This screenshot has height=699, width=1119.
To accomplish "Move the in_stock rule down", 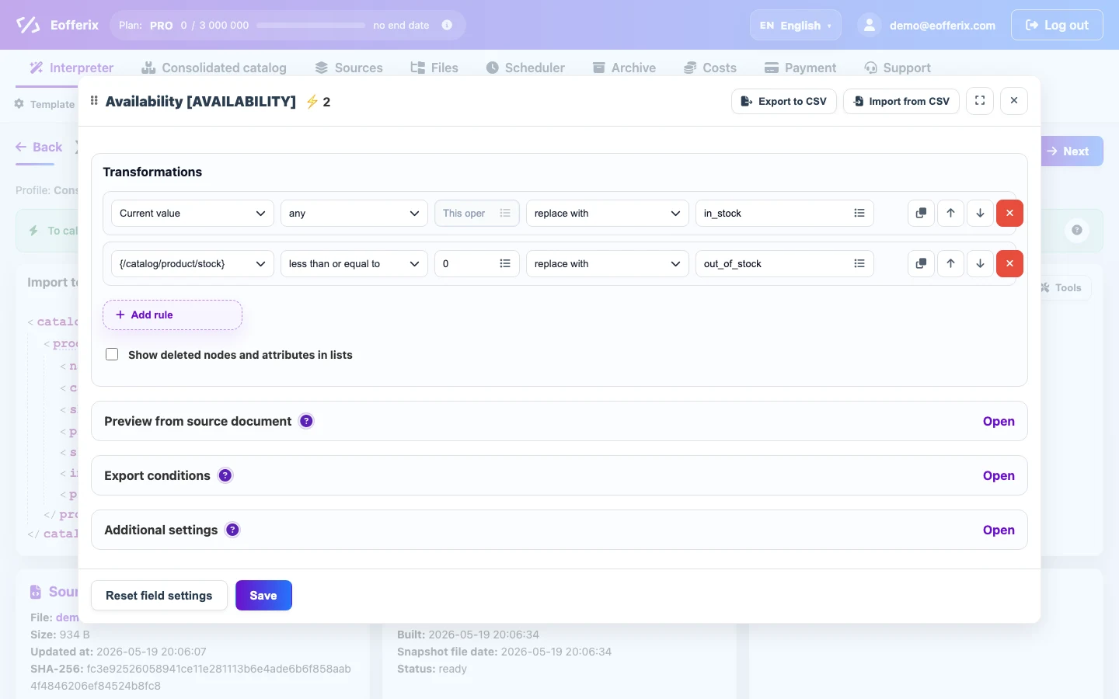I will (x=980, y=213).
